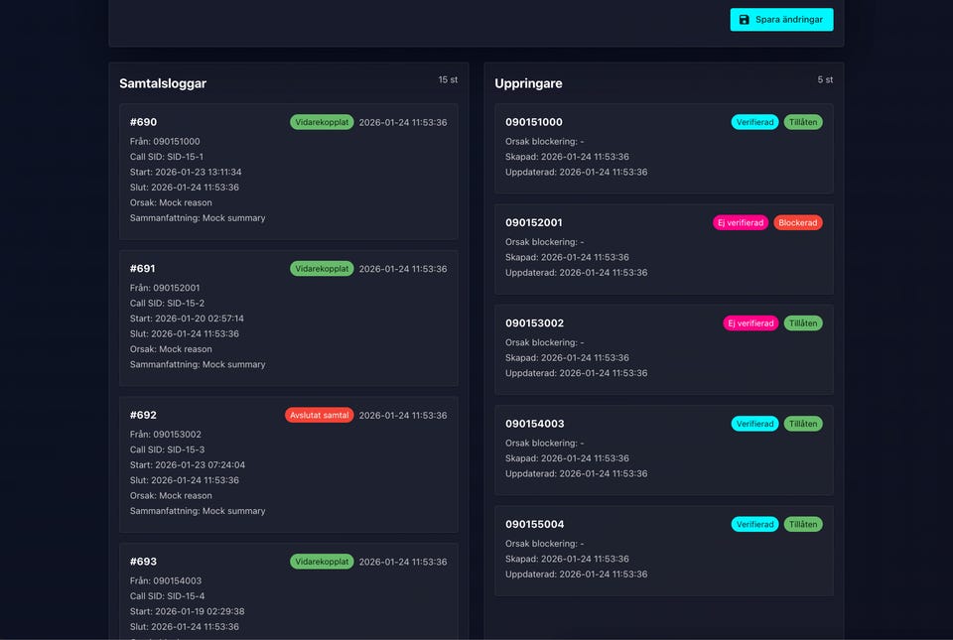Screen dimensions: 953x640
Task: Click the Avslutat samtal badge on #692
Action: (x=319, y=415)
